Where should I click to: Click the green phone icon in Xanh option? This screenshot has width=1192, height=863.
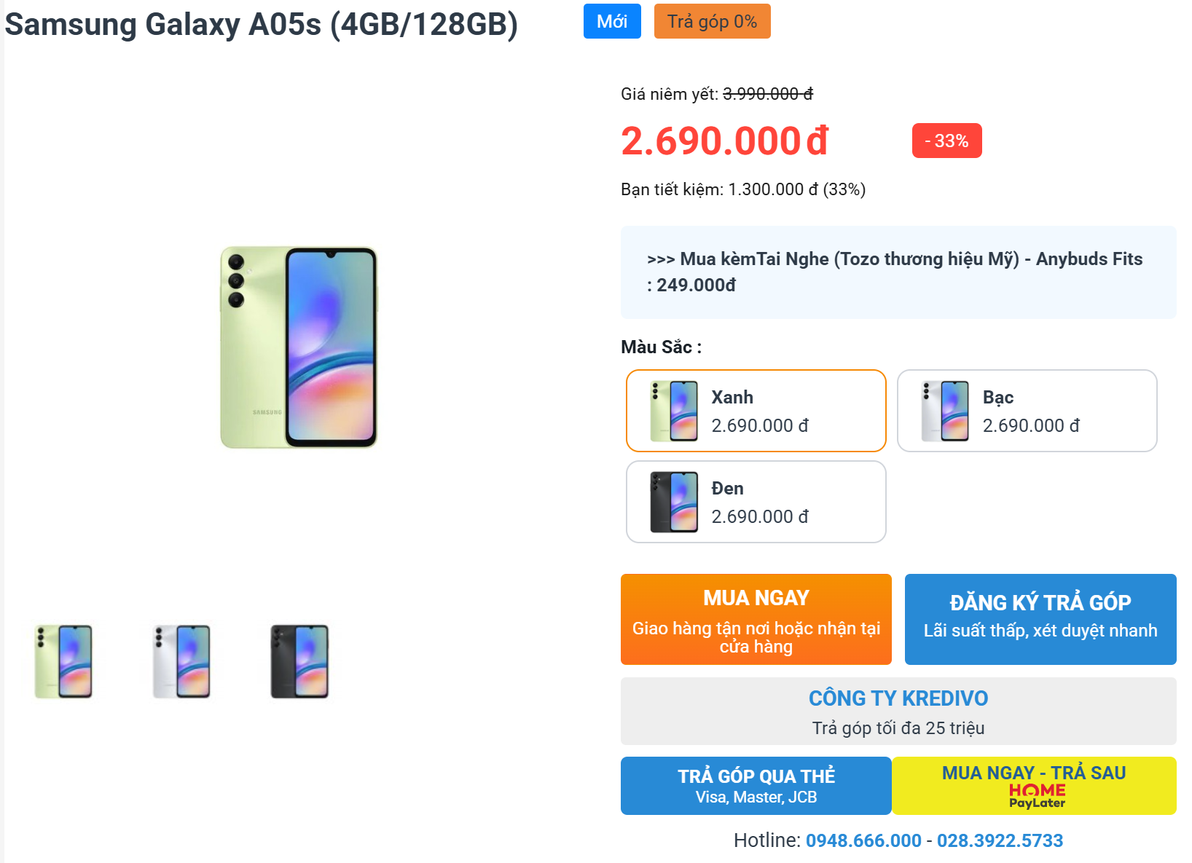[674, 411]
